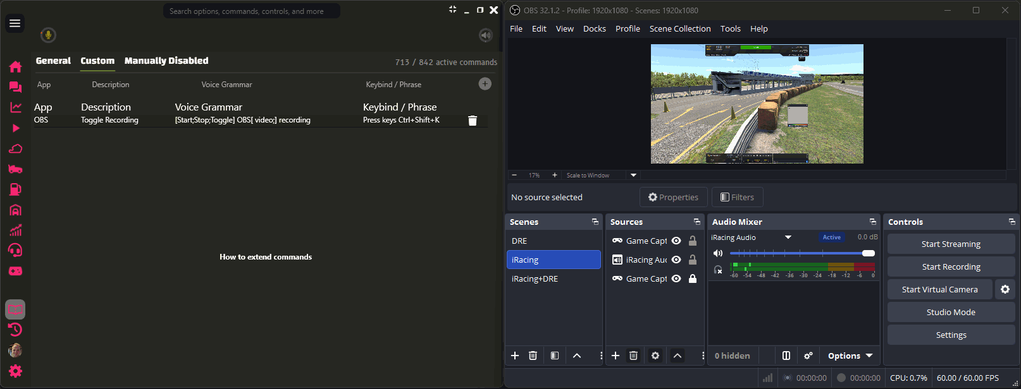Open the Scale to Window dropdown under the preview
The height and width of the screenshot is (389, 1021).
633,175
